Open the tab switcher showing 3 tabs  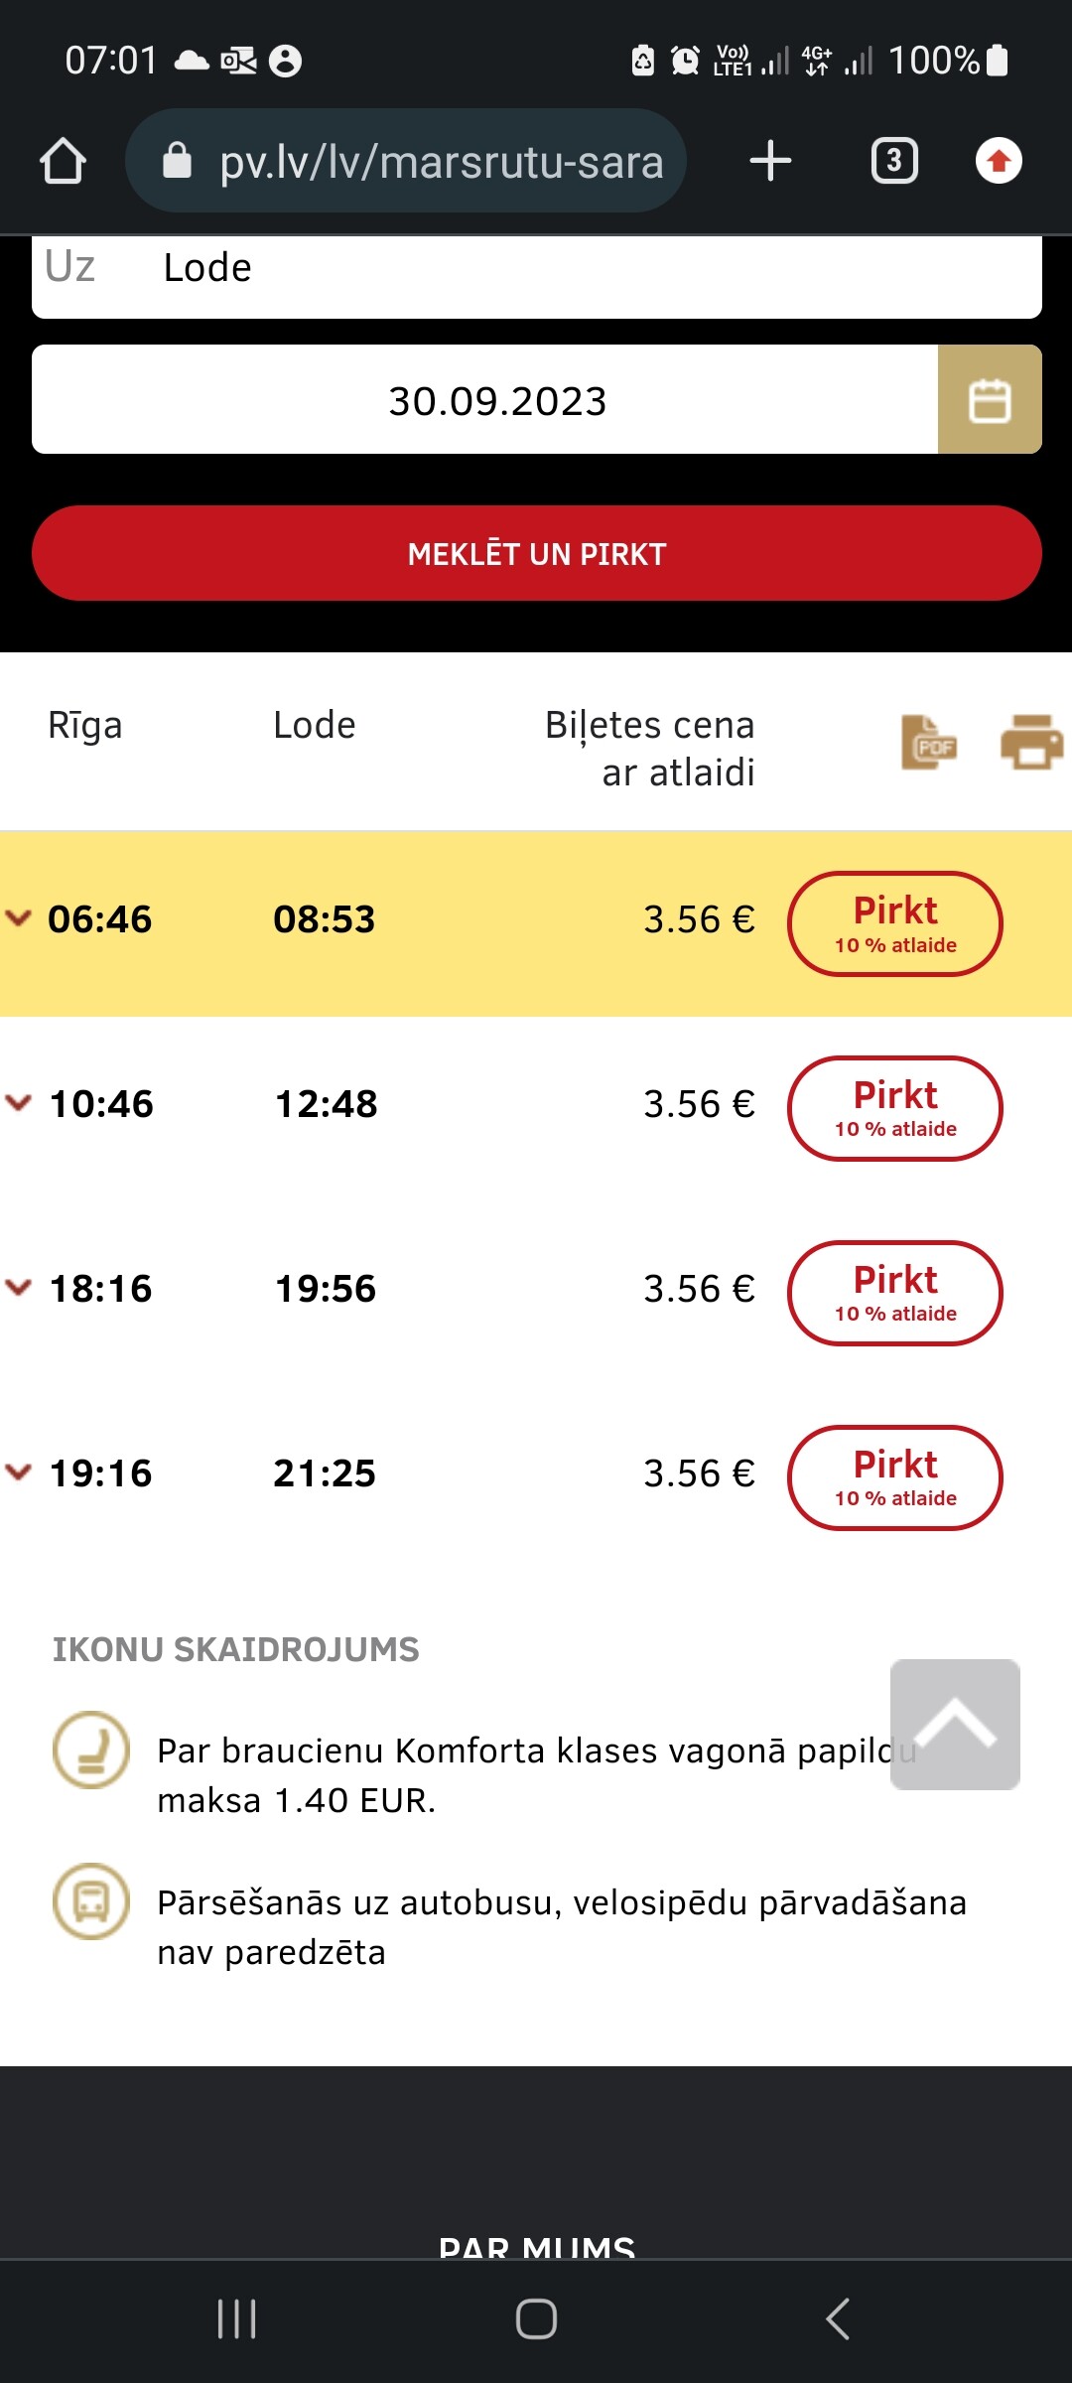pyautogui.click(x=894, y=161)
